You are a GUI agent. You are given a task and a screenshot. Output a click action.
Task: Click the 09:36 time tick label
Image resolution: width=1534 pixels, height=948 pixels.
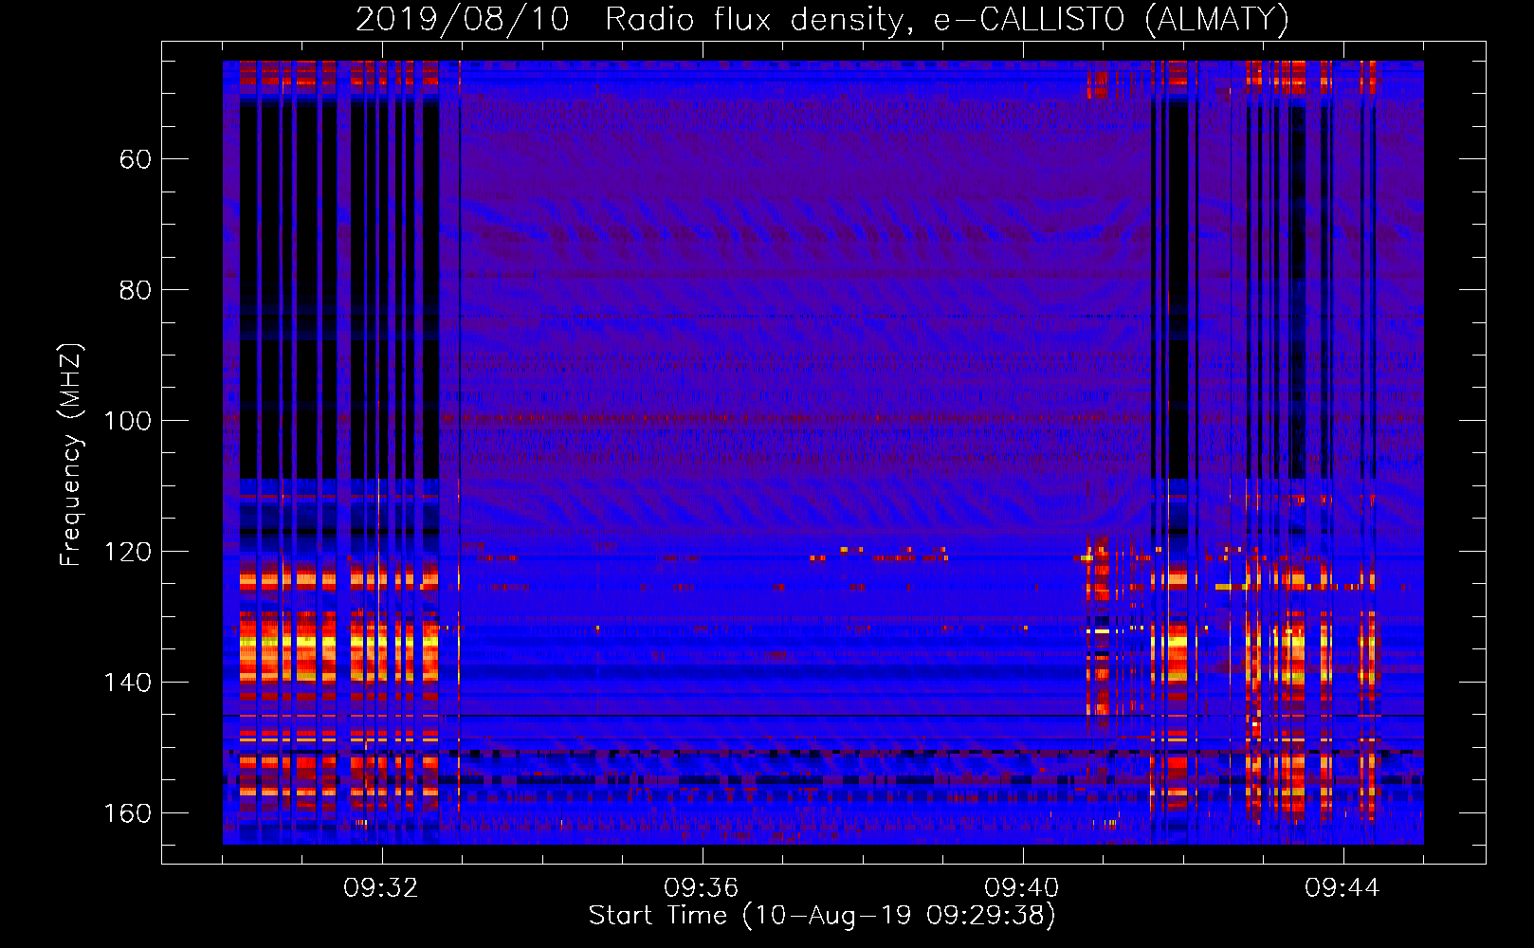point(702,888)
